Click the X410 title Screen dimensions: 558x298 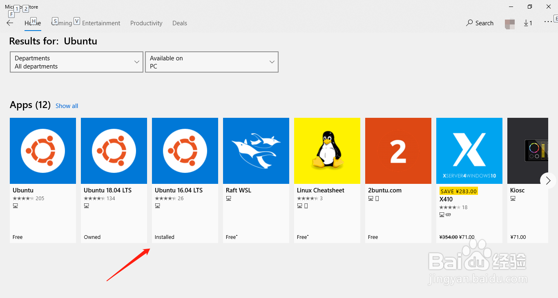pyautogui.click(x=446, y=199)
